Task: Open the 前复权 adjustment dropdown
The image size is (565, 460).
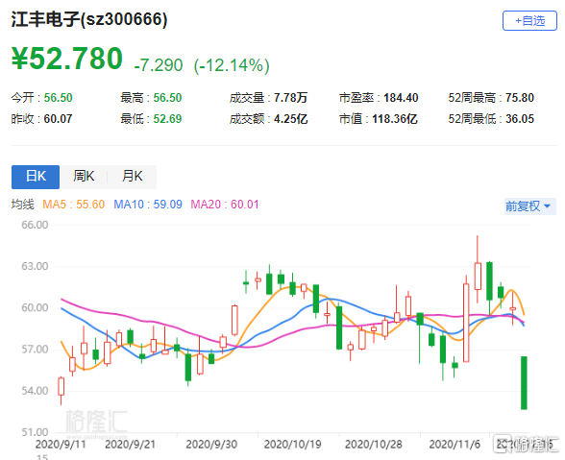Action: 530,206
